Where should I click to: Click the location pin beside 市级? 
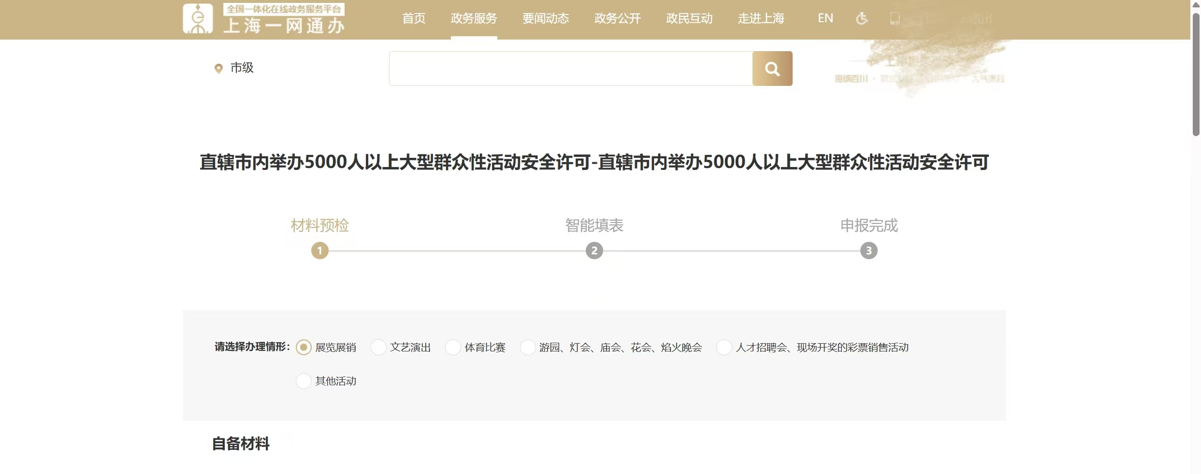(218, 69)
